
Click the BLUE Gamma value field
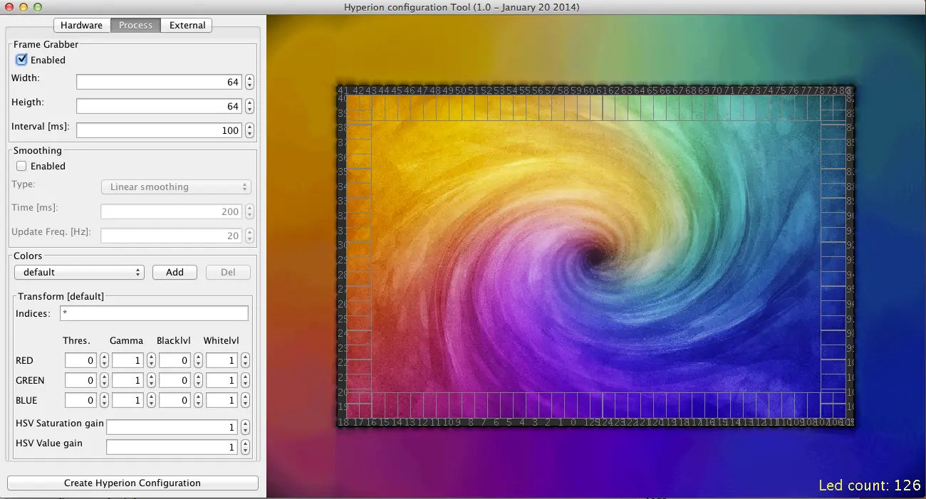(x=128, y=400)
